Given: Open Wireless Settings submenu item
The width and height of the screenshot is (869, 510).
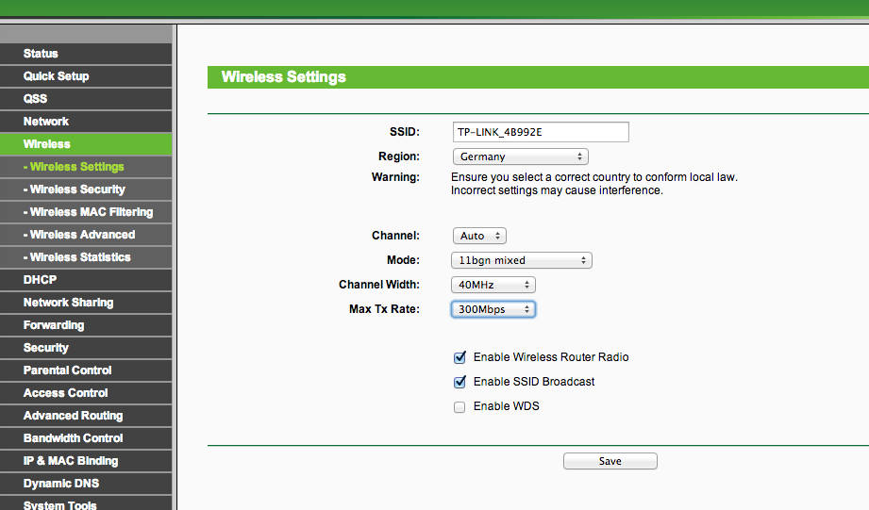Looking at the screenshot, I should pos(86,167).
